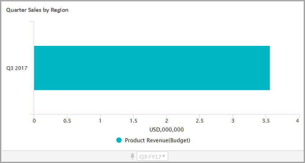Click the teal Q3 2017 revenue bar
Screen dimensions: 305x163
(152, 68)
